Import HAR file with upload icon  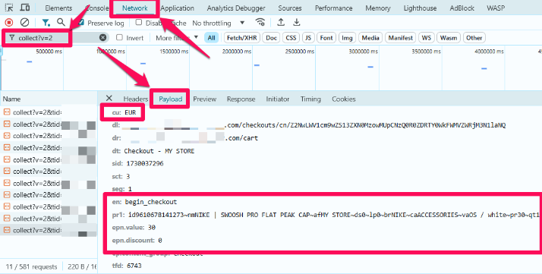281,23
